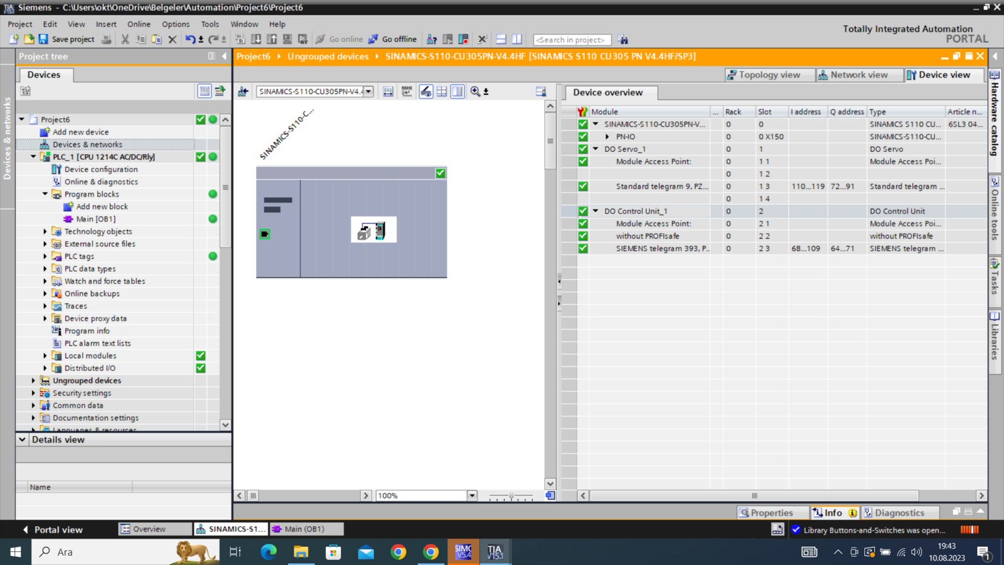The image size is (1004, 565).
Task: Collapse the DO Control Unit_1 row
Action: (x=596, y=212)
